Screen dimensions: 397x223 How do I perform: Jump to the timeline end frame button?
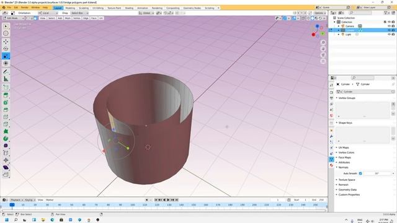click(177, 200)
